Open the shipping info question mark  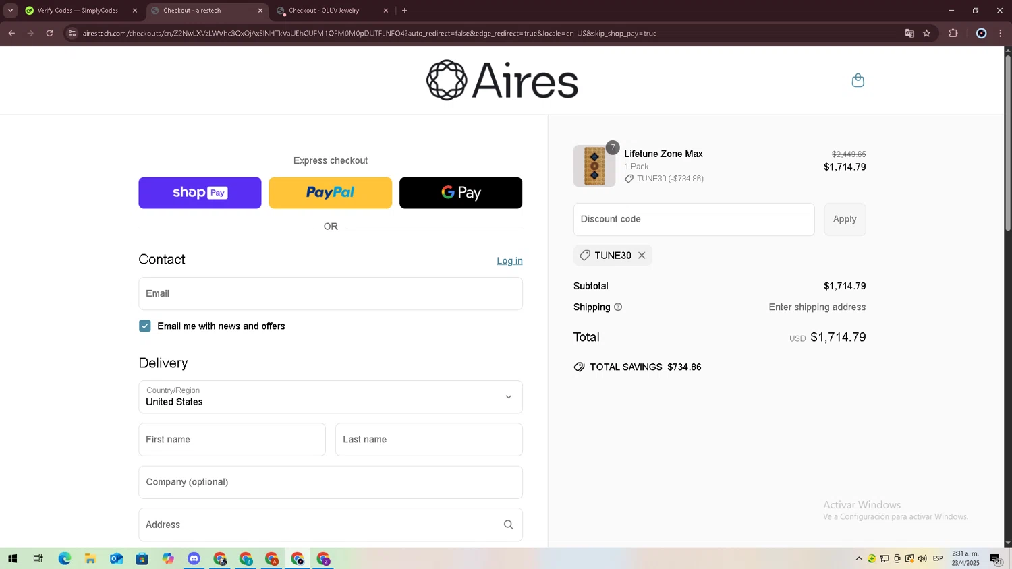(618, 307)
